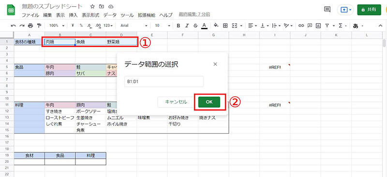Click the キャンセル button in dialog
Image resolution: width=387 pixels, height=177 pixels.
pos(176,102)
